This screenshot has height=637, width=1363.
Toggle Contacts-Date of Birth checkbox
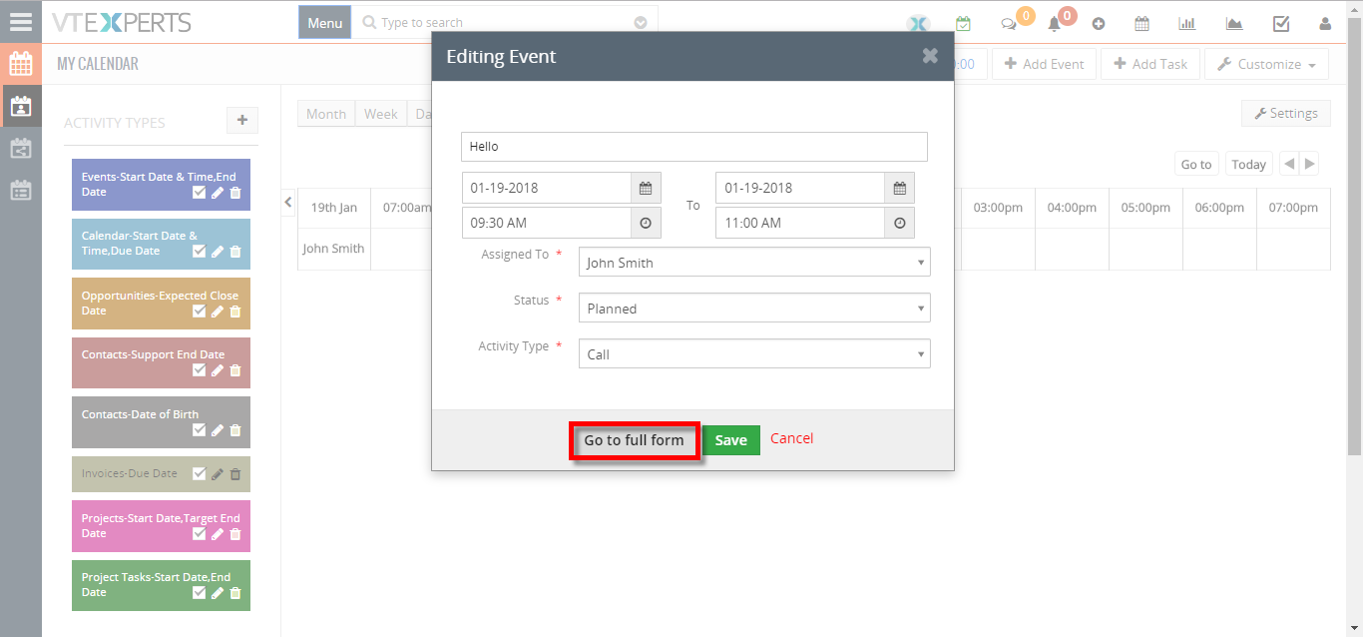click(200, 430)
